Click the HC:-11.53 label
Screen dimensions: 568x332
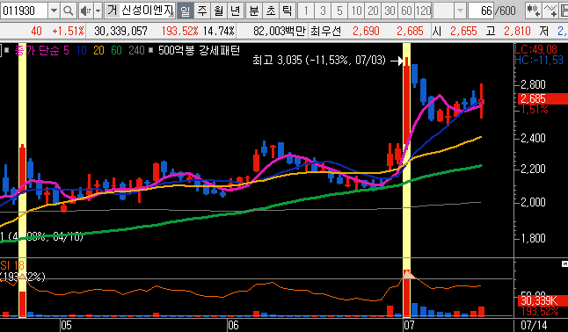tap(539, 60)
